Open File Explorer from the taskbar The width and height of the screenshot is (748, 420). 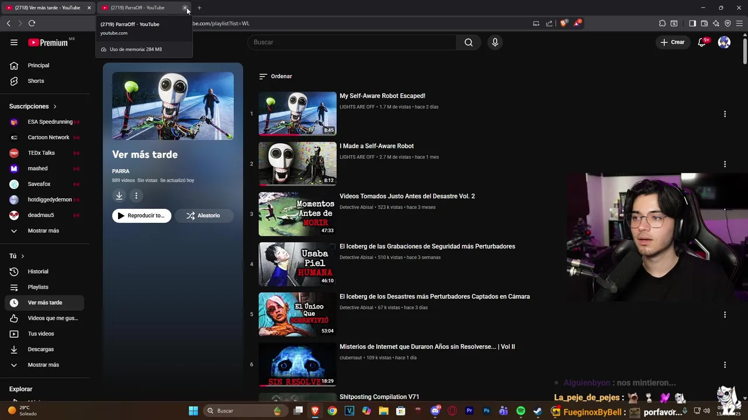(x=383, y=411)
